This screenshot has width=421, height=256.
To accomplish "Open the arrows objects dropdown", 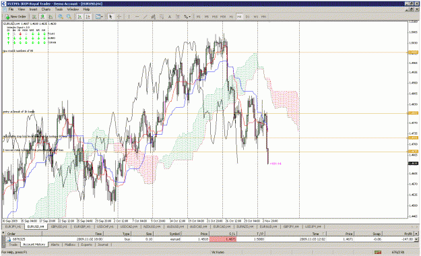I will pos(187,17).
